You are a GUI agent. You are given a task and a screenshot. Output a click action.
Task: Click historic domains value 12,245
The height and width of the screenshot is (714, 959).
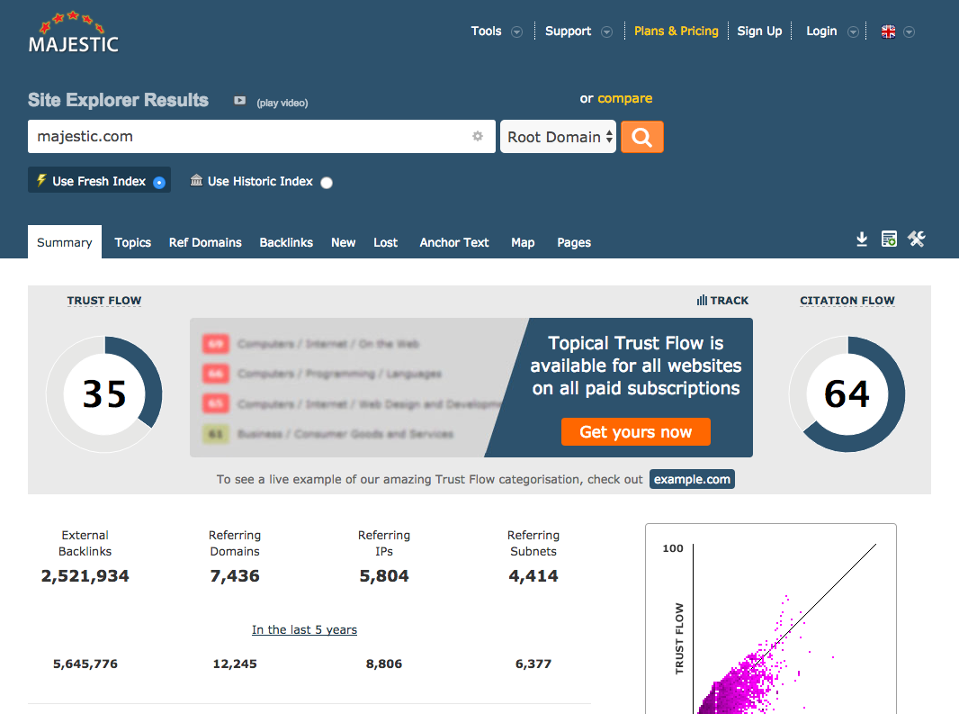coord(235,664)
